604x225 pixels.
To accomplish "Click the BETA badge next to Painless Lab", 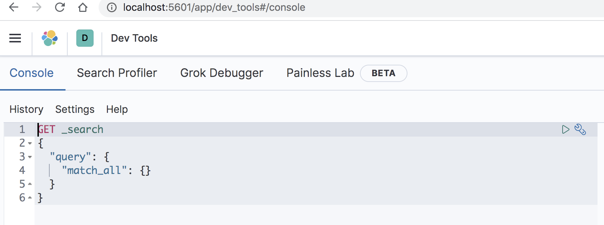I will pos(383,73).
